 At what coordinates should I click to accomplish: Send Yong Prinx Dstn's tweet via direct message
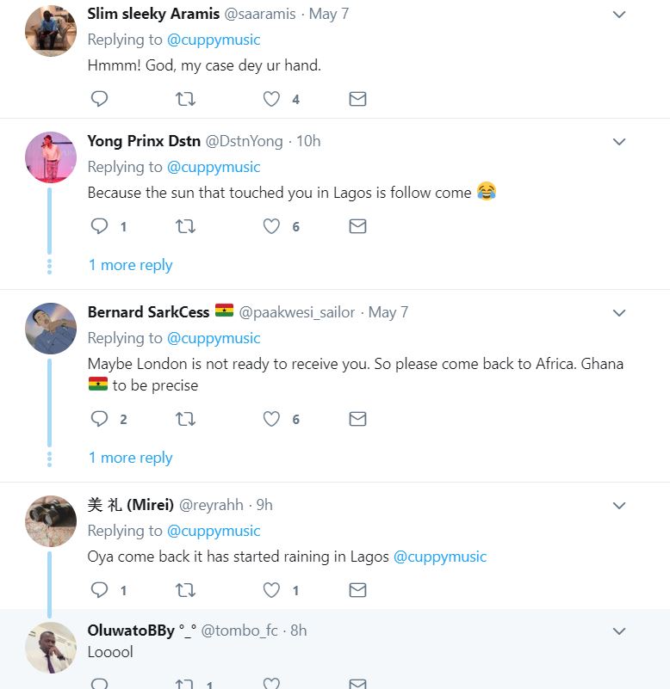(357, 226)
